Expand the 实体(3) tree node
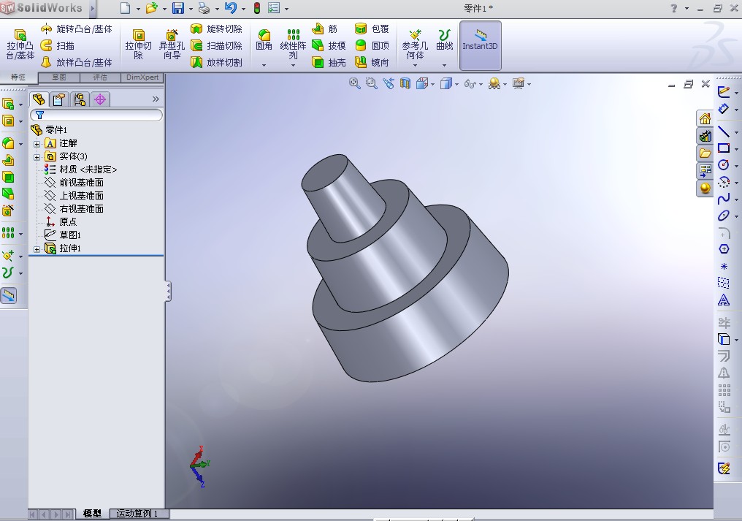 (x=37, y=157)
